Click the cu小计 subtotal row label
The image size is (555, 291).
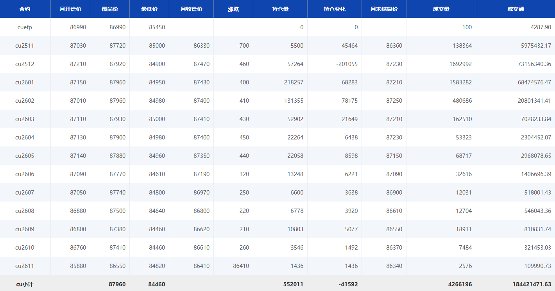pyautogui.click(x=25, y=284)
